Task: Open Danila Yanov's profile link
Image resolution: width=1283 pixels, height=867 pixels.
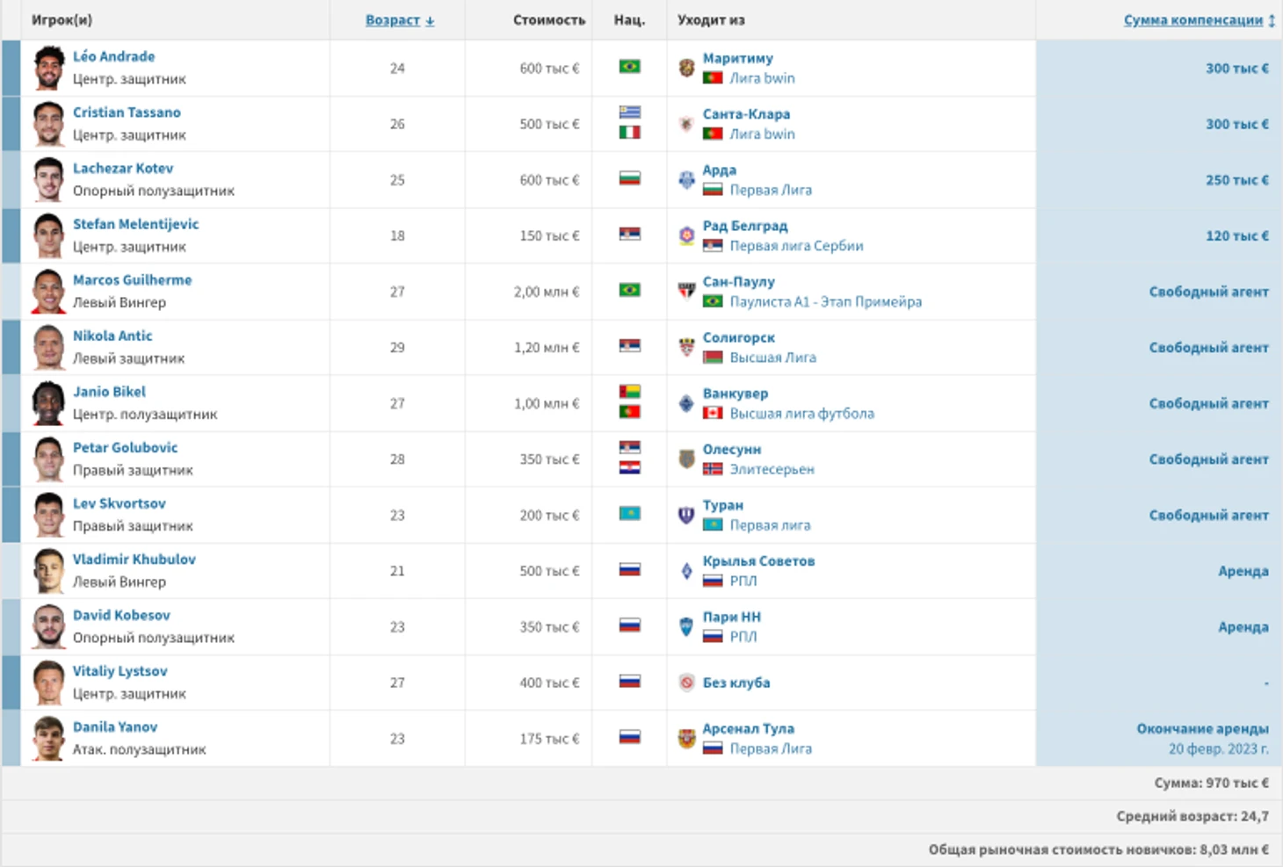Action: (115, 726)
